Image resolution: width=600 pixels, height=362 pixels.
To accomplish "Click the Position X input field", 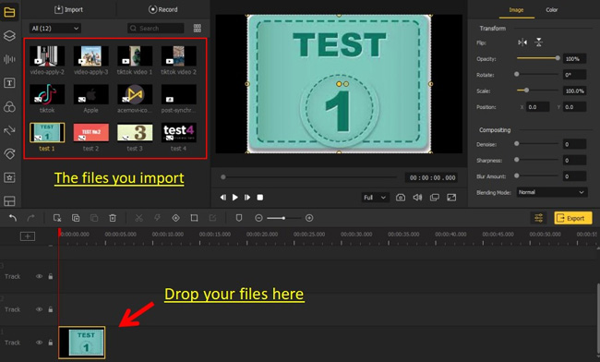I will point(537,107).
